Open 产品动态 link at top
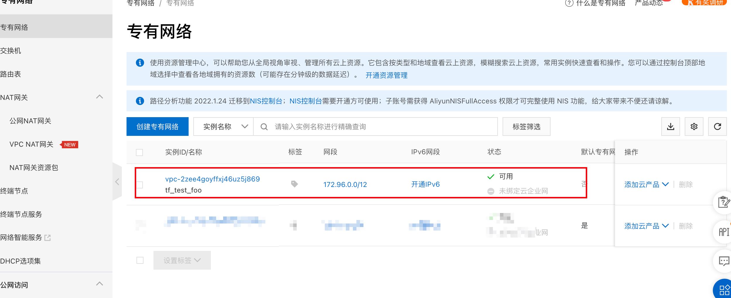This screenshot has width=731, height=298. [x=649, y=3]
